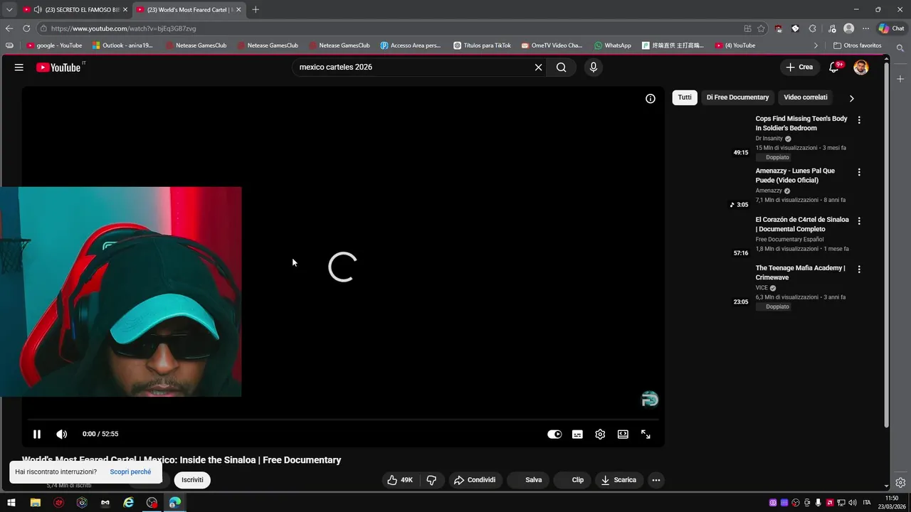Open the taskbar volume icon

853,503
